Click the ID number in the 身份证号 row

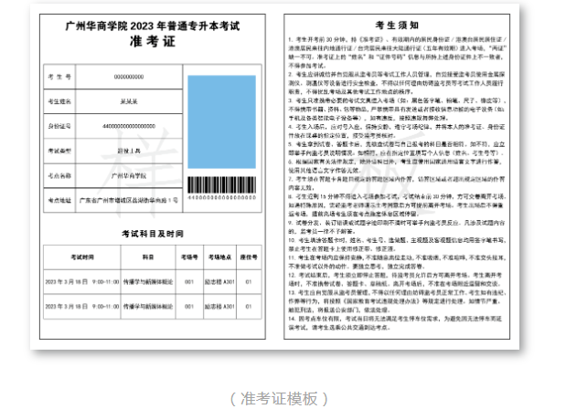click(129, 126)
